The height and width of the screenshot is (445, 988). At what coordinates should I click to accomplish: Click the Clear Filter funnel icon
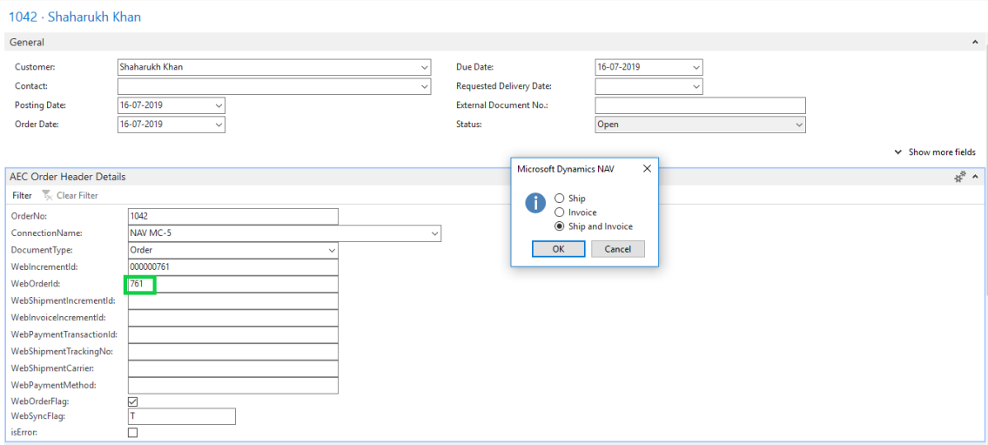47,196
